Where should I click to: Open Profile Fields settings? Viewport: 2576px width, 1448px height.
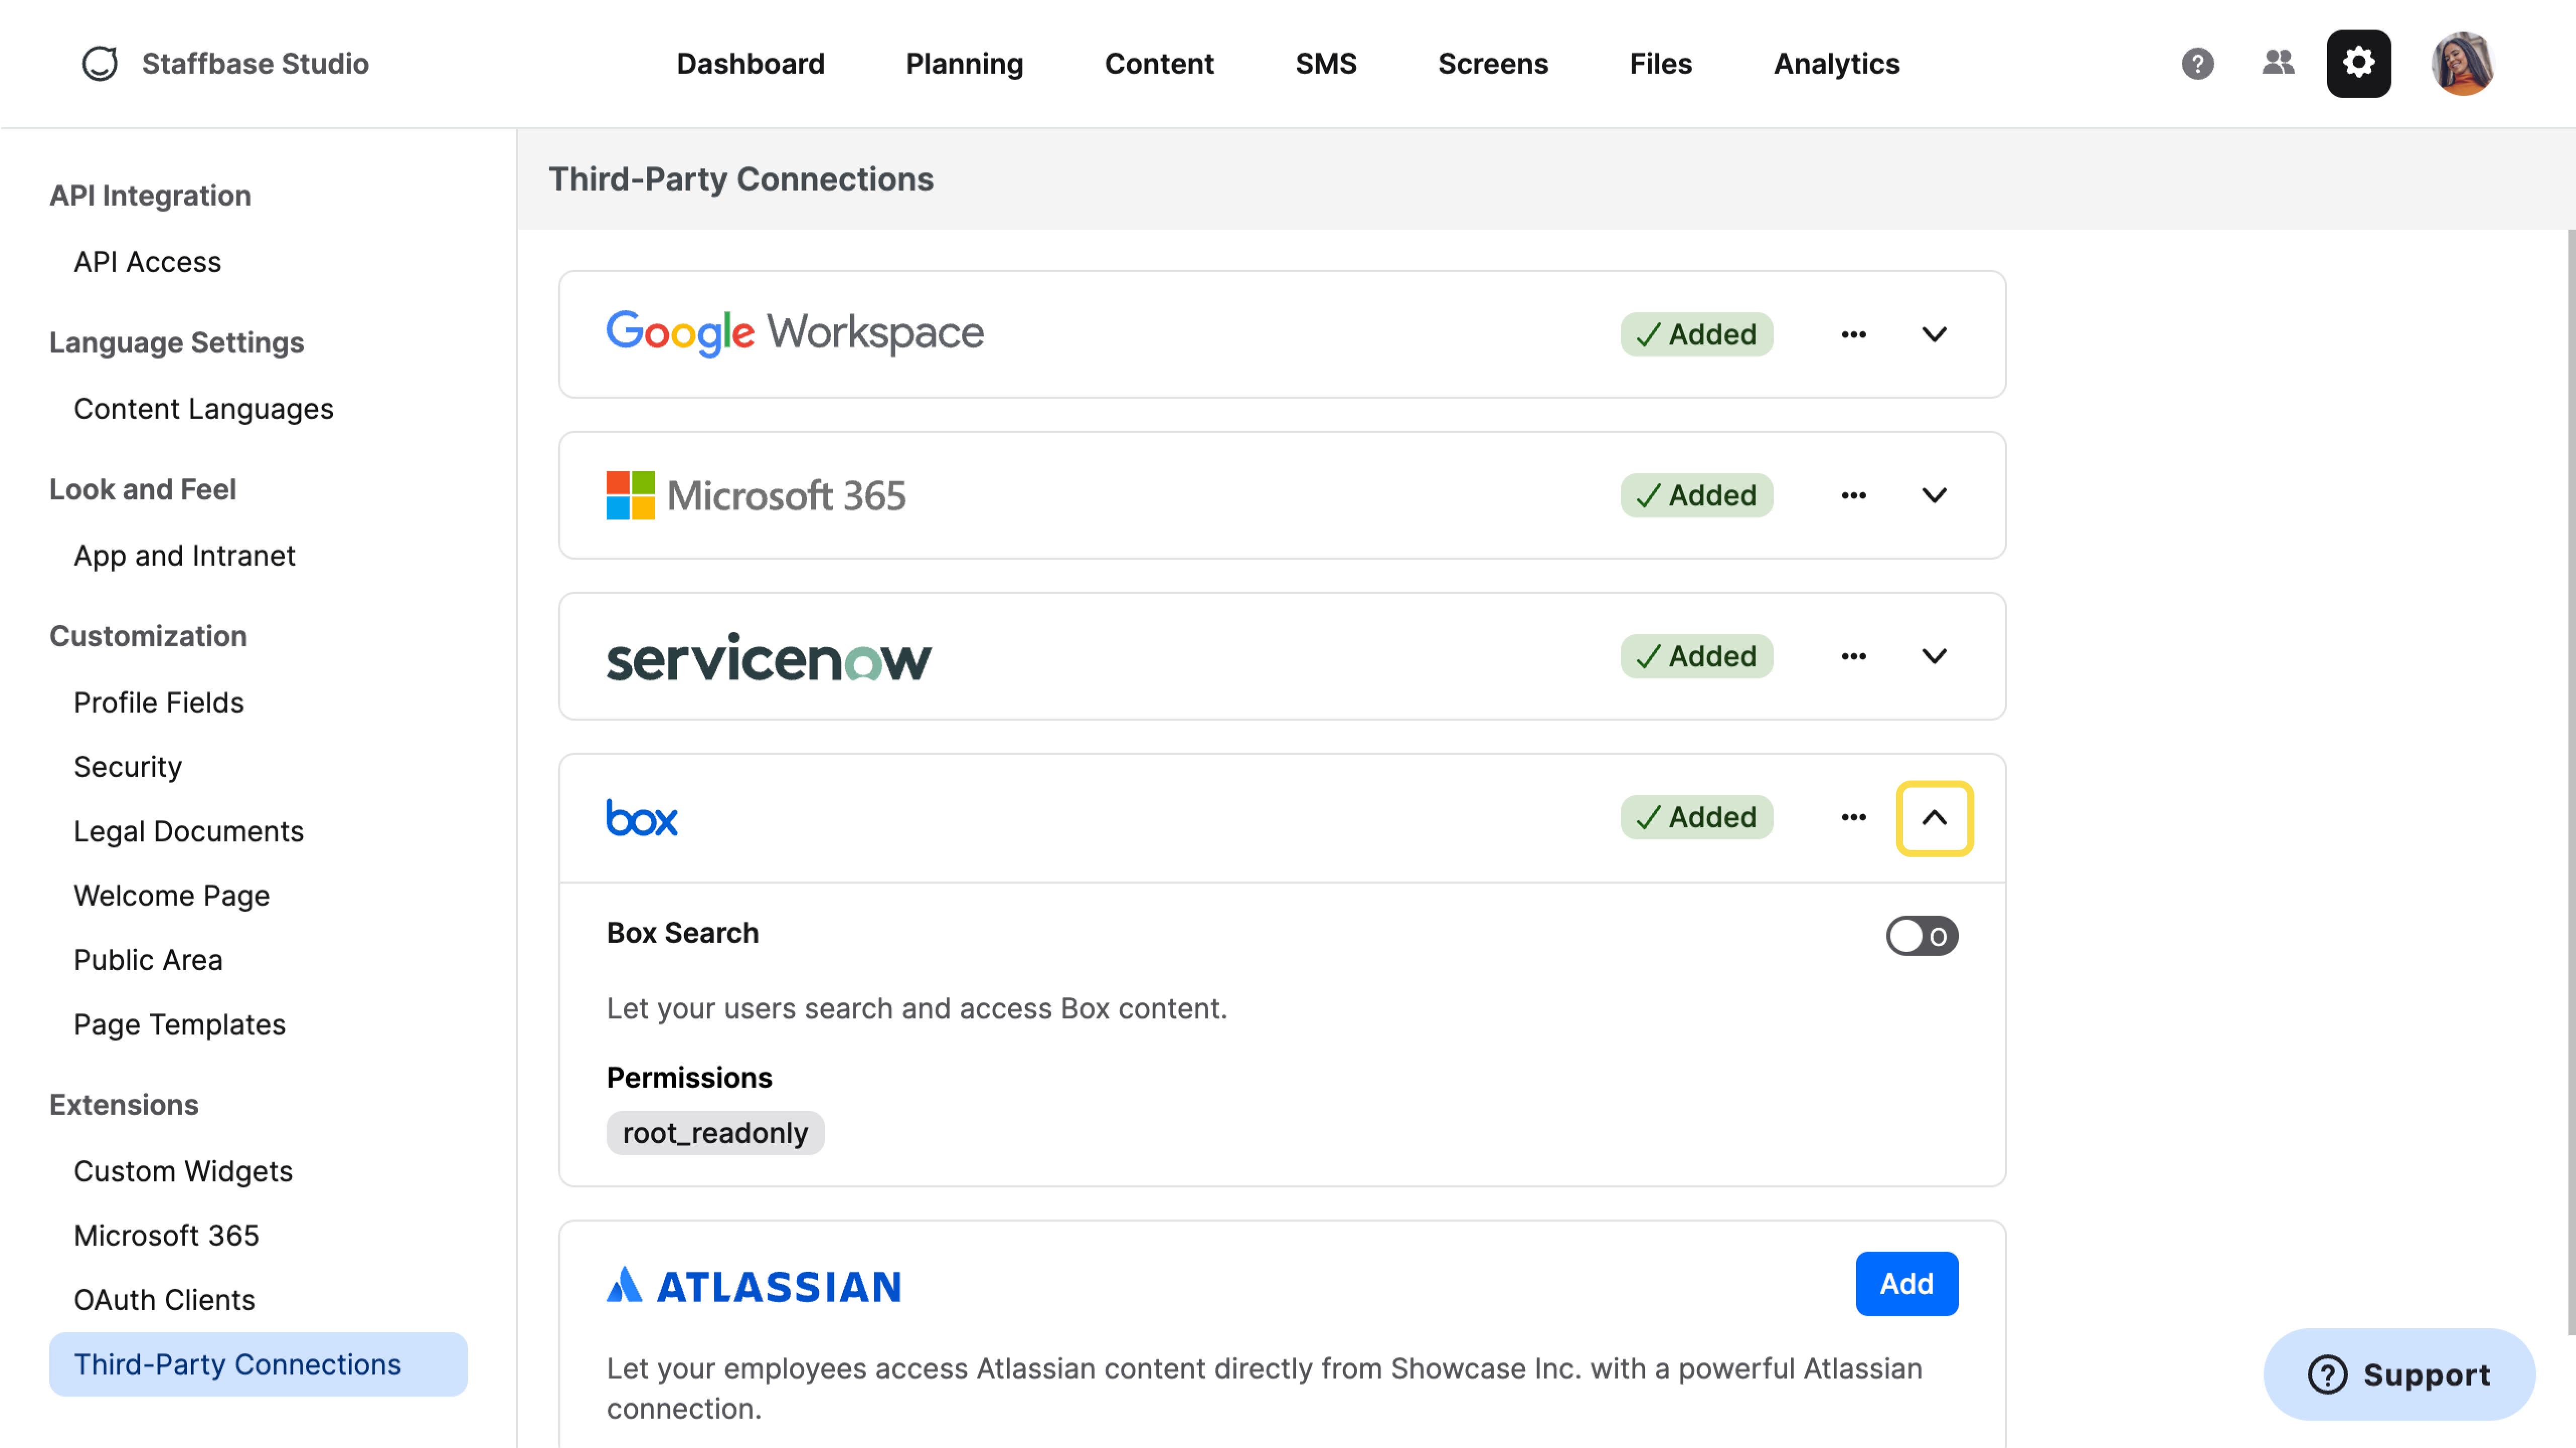(158, 703)
